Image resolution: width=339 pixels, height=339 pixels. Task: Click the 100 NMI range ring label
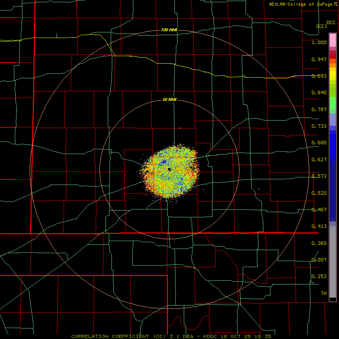pyautogui.click(x=169, y=30)
